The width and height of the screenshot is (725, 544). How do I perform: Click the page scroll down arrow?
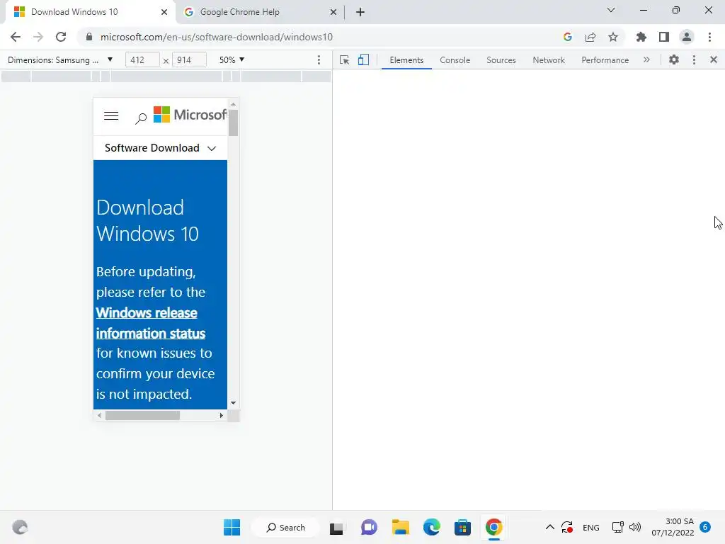[x=233, y=403]
